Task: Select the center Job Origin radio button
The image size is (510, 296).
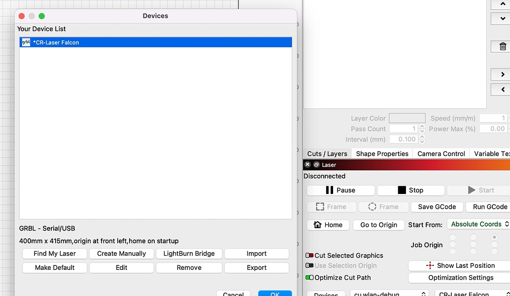Action: click(473, 245)
